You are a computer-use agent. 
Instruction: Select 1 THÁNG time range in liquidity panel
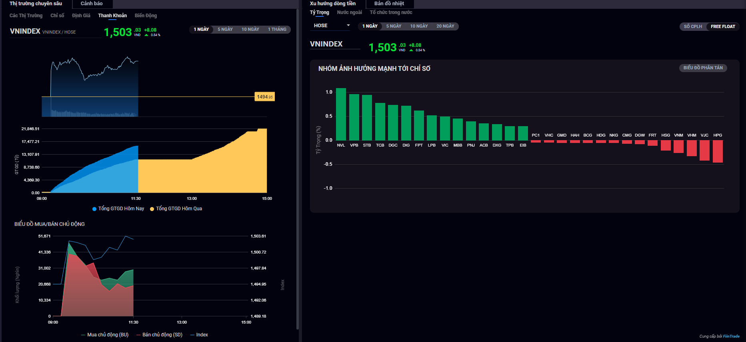[x=277, y=30]
